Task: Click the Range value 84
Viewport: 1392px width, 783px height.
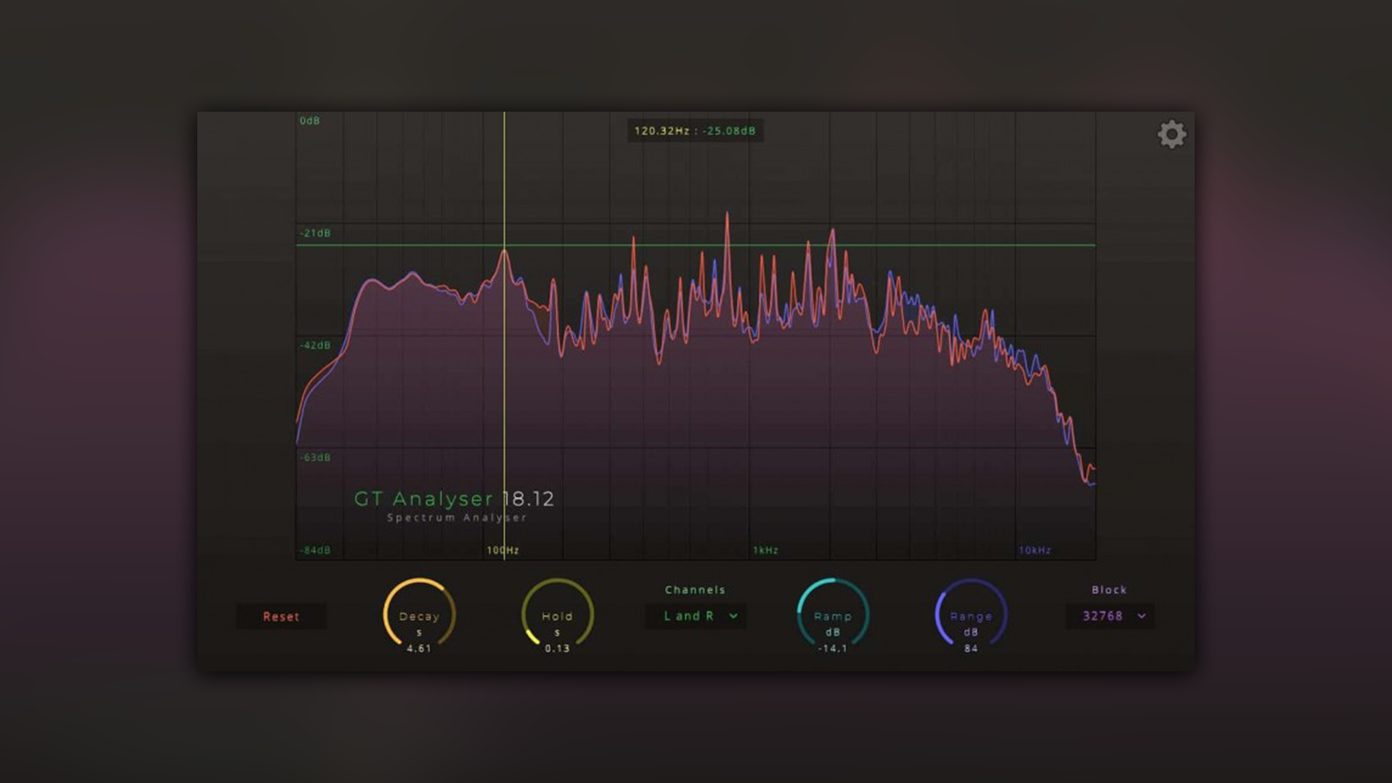Action: tap(971, 648)
